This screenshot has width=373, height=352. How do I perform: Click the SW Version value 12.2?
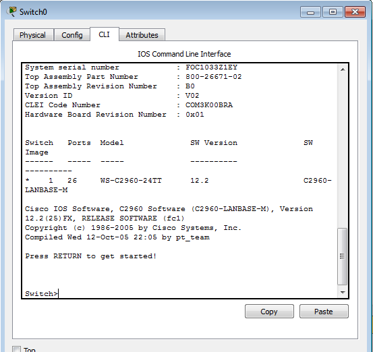click(200, 181)
